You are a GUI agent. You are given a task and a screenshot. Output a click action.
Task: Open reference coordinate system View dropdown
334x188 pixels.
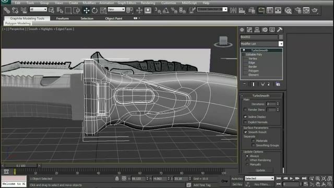click(x=116, y=9)
